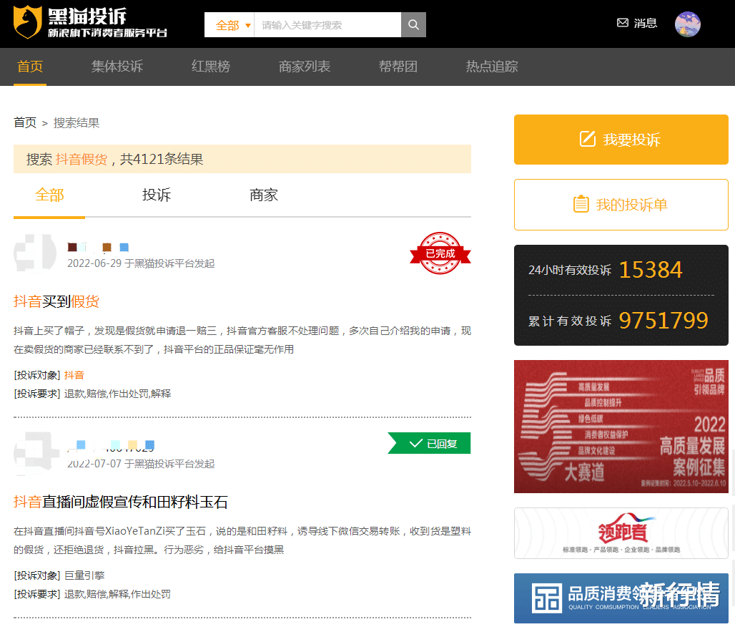
Task: Click the 2022 高质量发展案例征集 banner
Action: (x=621, y=427)
